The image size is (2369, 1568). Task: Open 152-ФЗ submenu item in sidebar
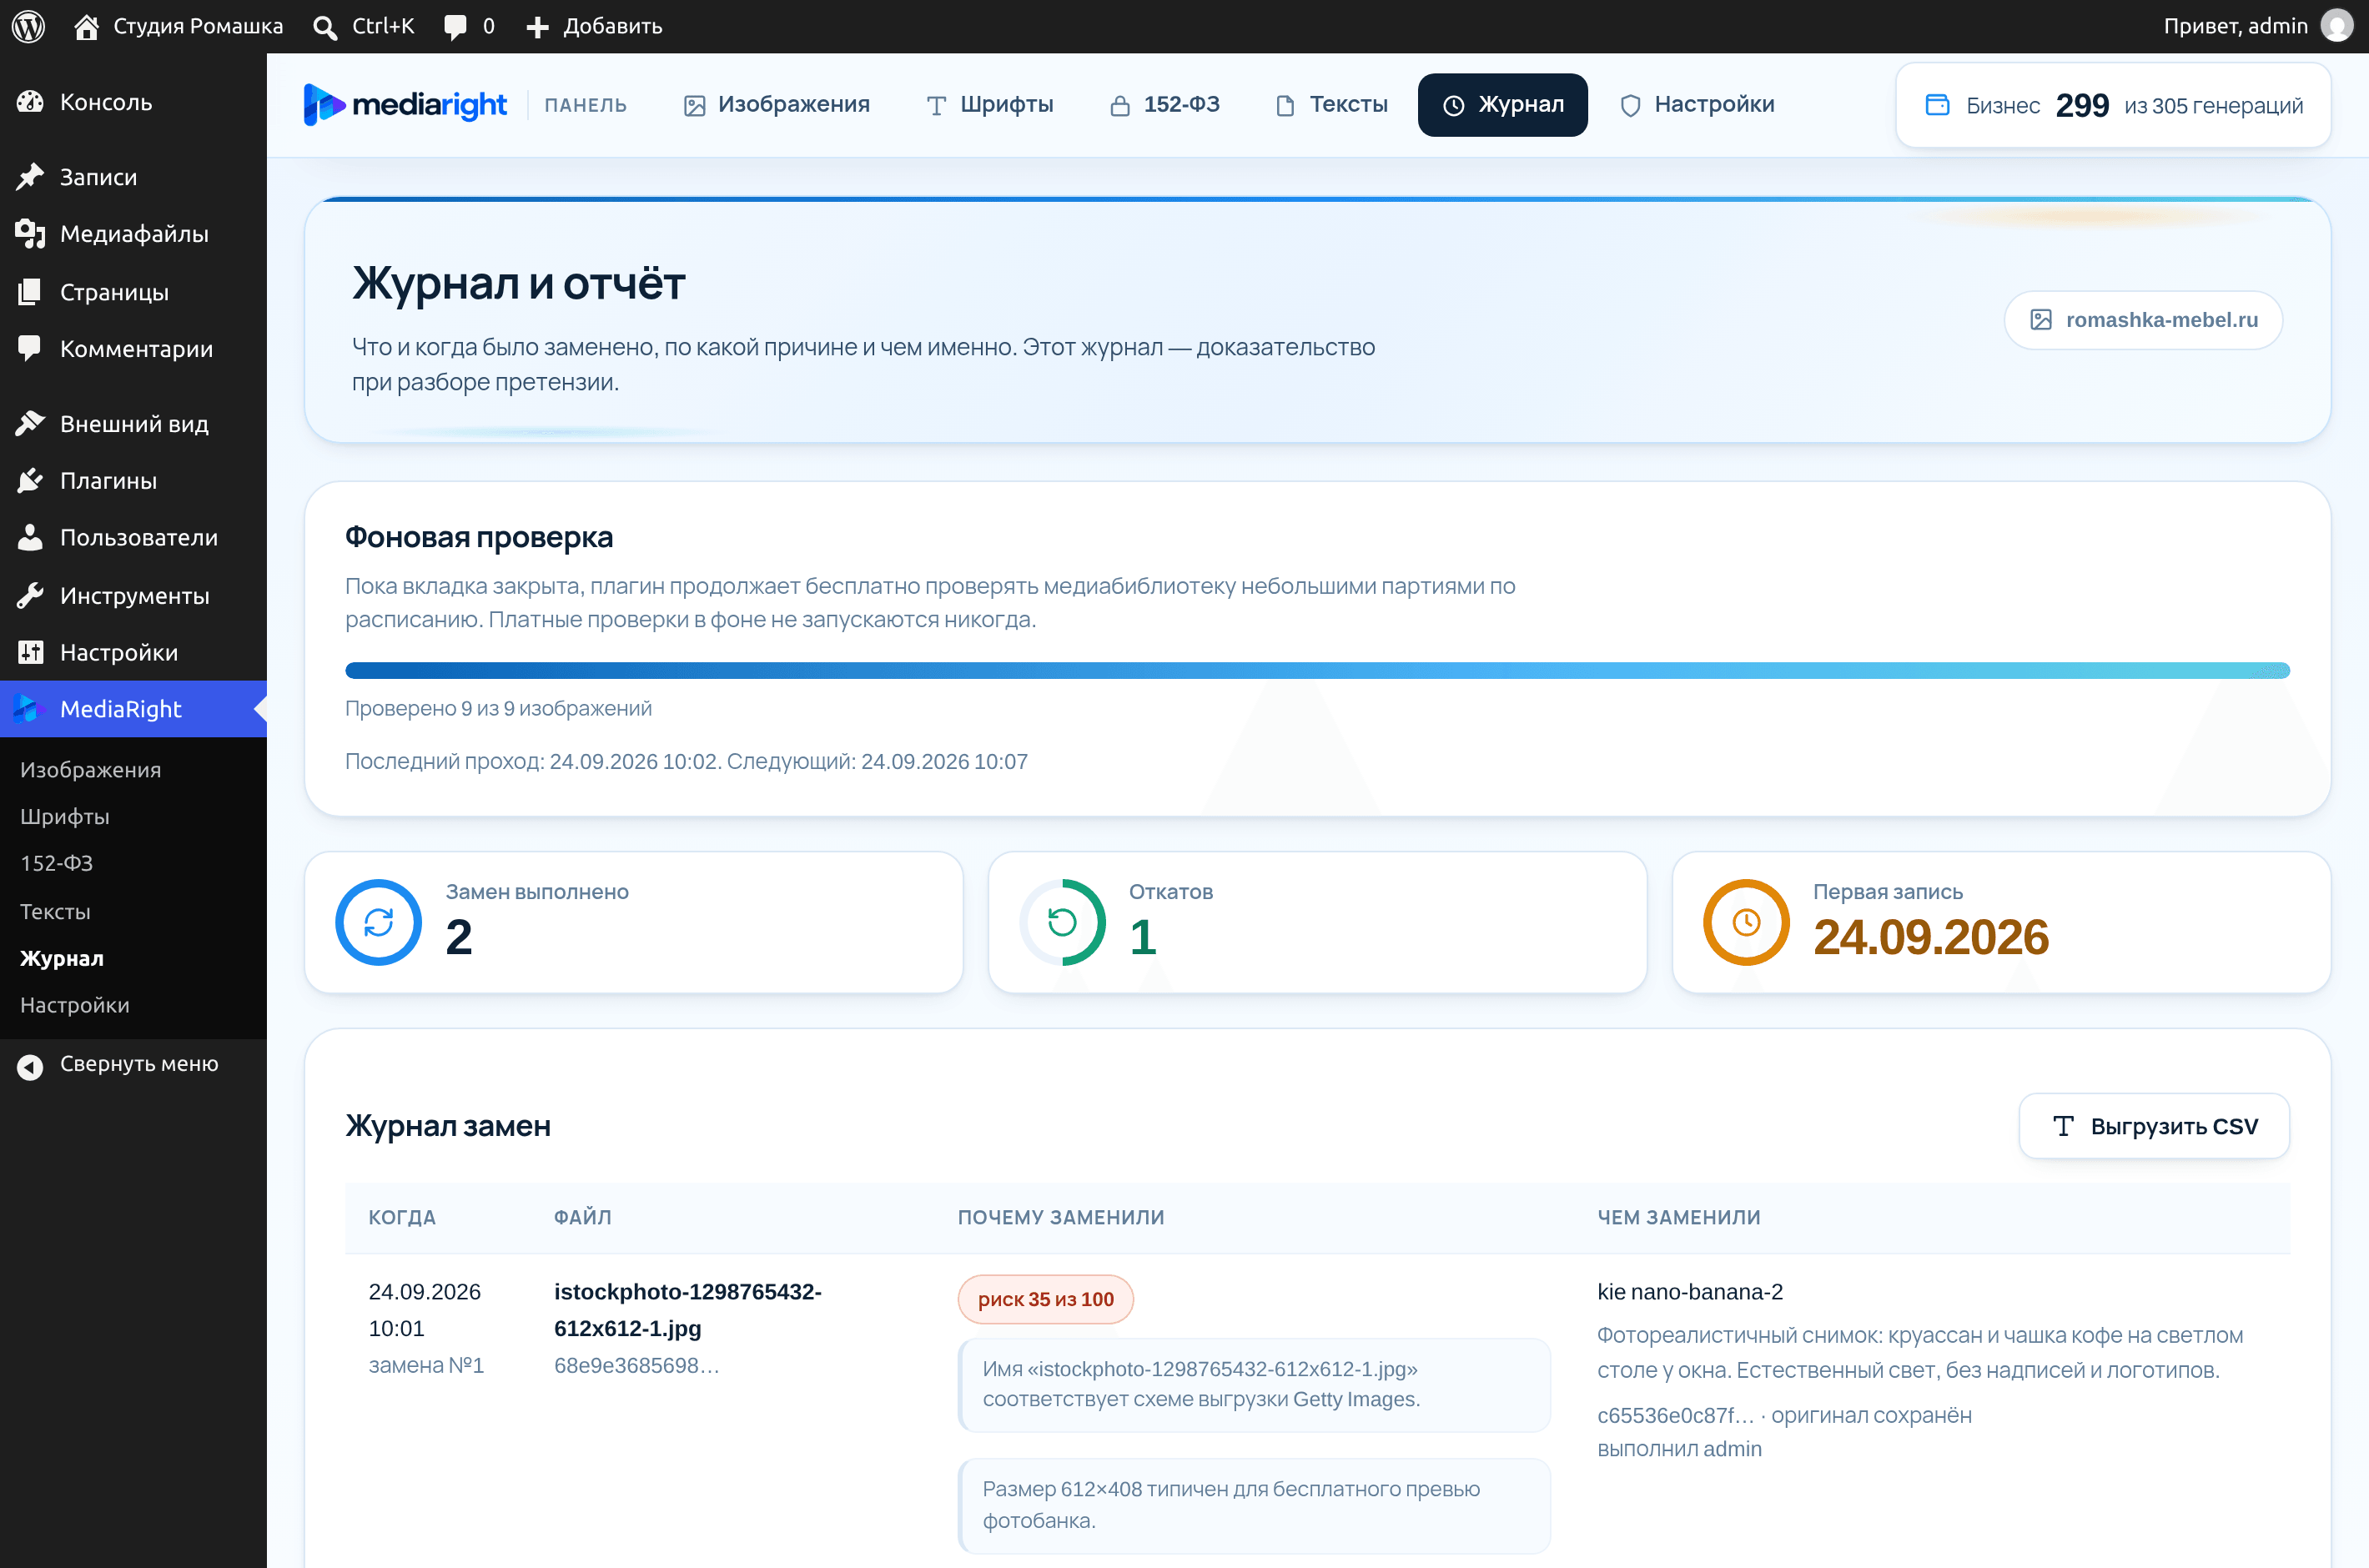(x=57, y=863)
